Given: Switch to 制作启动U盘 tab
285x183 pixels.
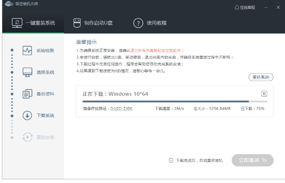Looking at the screenshot, I should coord(93,23).
